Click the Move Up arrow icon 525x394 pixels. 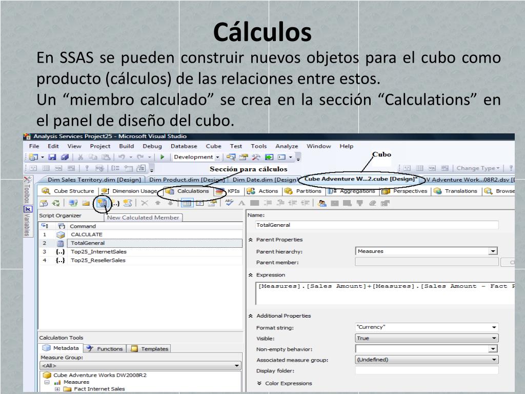pos(158,203)
